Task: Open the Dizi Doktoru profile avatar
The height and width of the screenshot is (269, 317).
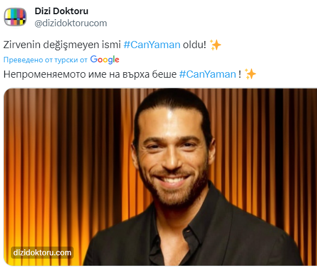Action: 15,17
